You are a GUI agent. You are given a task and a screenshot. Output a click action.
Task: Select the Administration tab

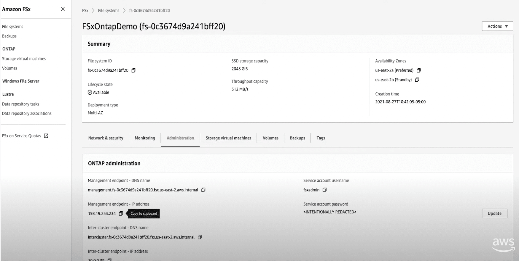coord(180,138)
